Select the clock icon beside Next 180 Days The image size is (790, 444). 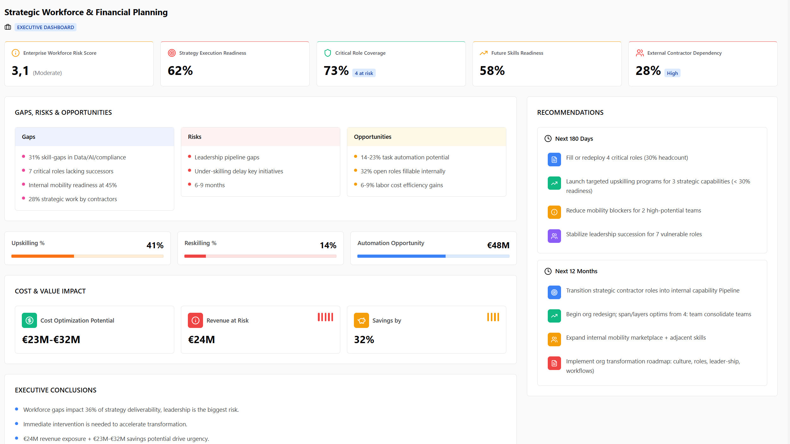pos(547,138)
